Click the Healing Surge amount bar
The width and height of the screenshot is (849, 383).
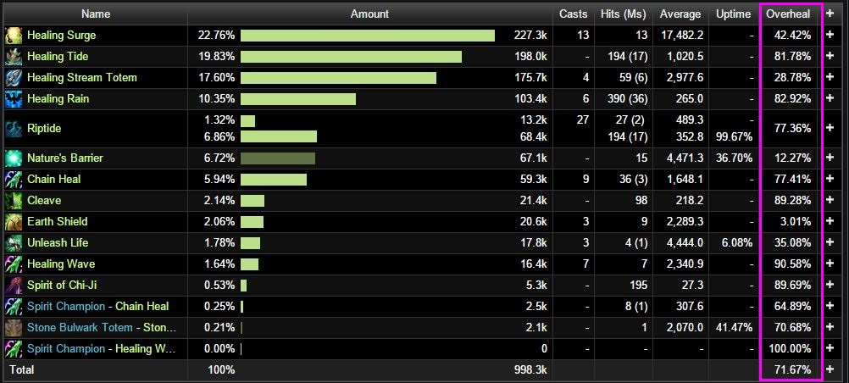click(x=368, y=36)
